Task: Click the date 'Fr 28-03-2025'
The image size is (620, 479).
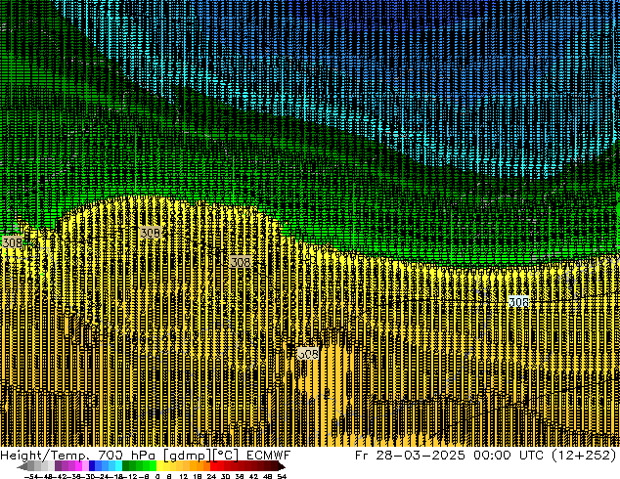Action: (410, 456)
